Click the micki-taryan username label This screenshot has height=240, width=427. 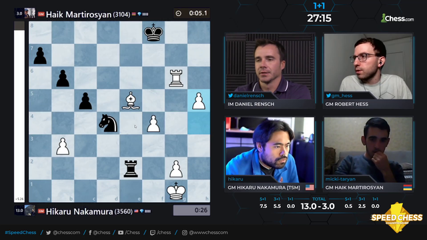(x=340, y=179)
